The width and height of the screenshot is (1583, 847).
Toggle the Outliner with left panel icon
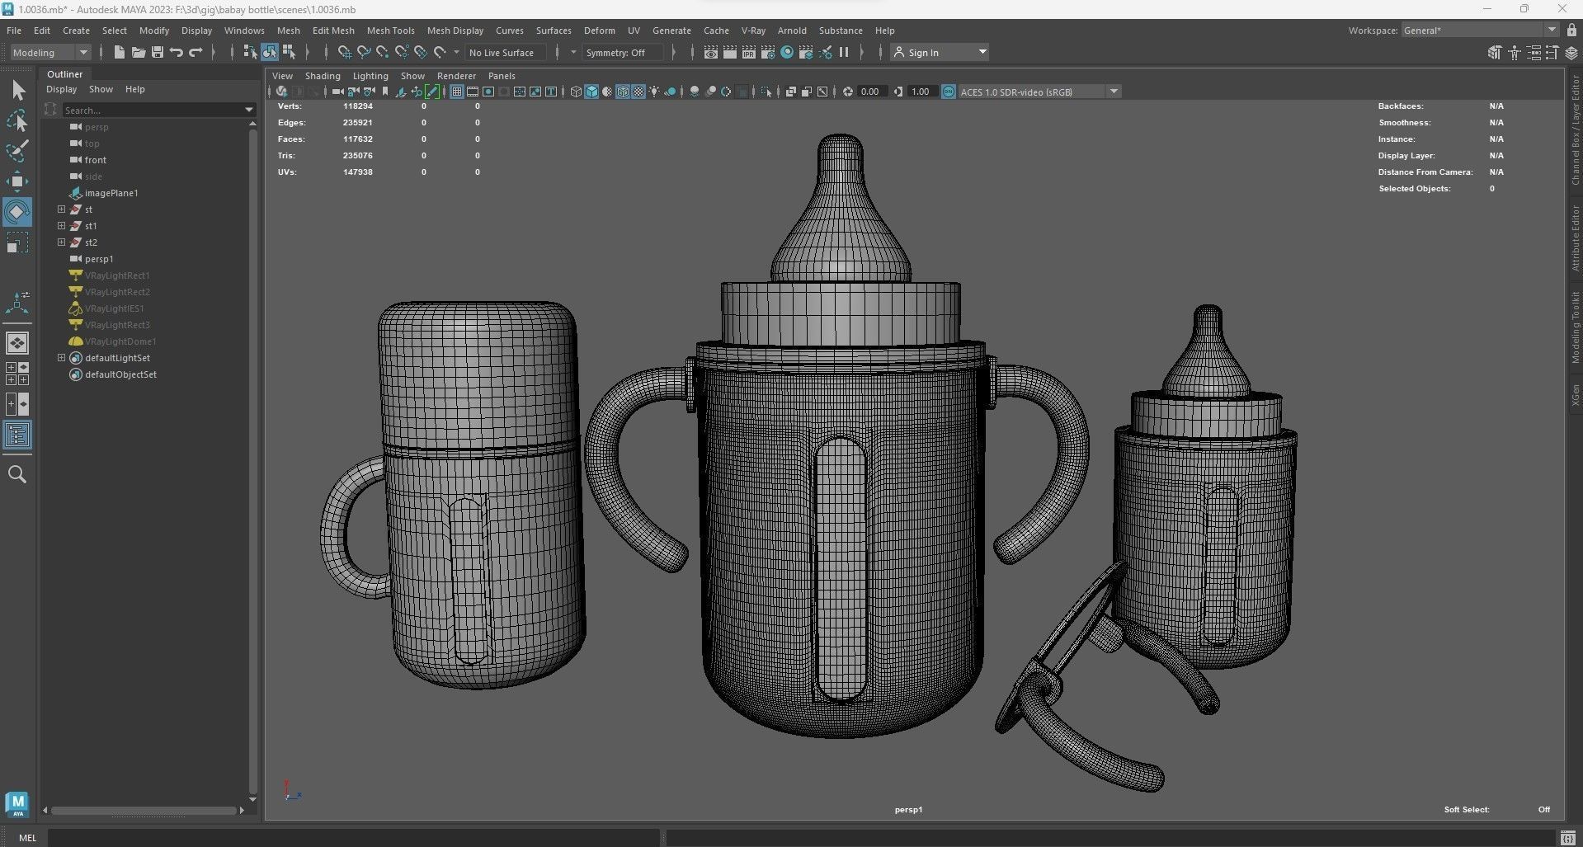point(17,435)
